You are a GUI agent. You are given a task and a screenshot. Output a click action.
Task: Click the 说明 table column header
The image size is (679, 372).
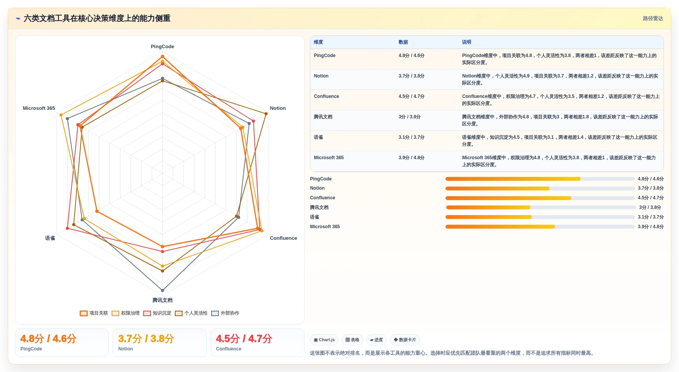(x=467, y=42)
